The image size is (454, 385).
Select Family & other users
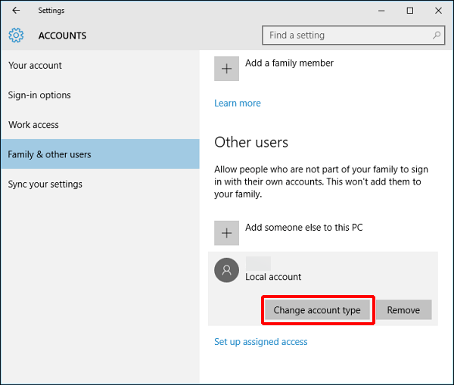click(x=49, y=154)
